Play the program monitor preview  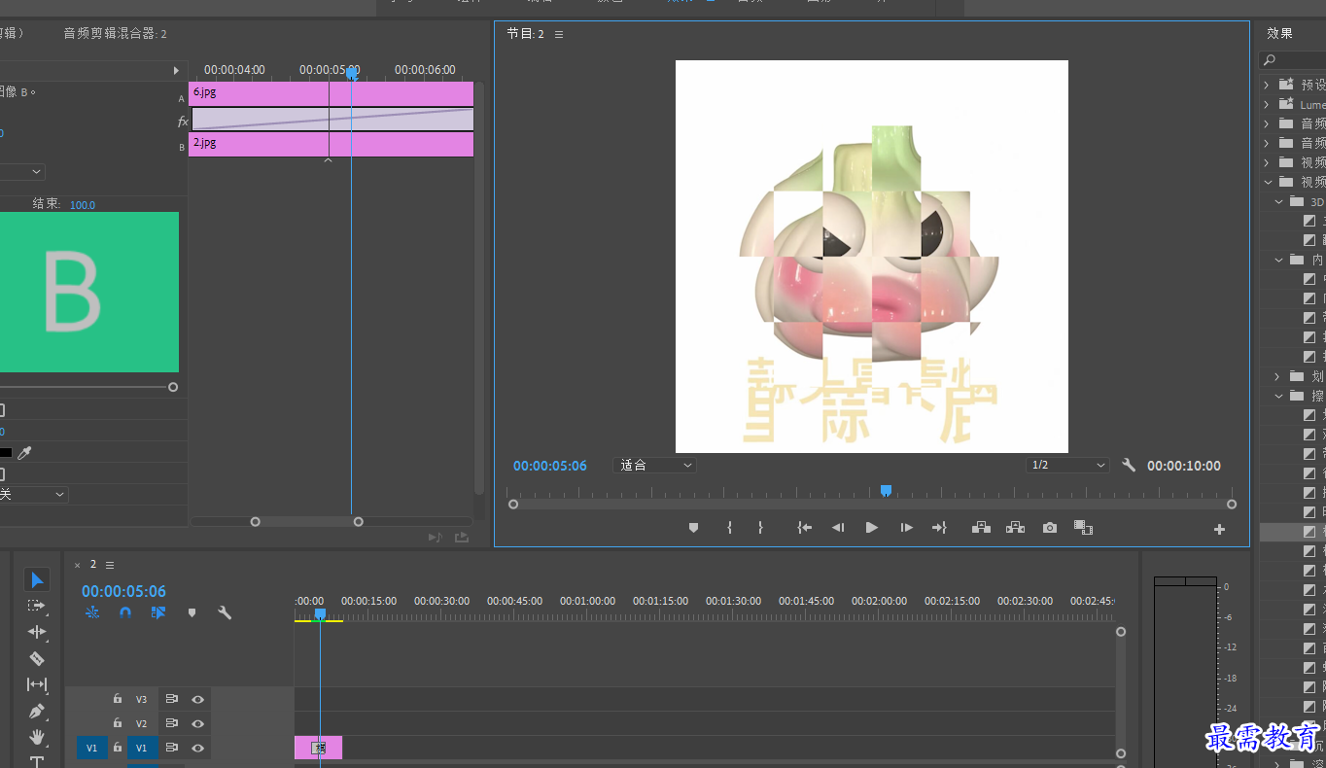click(x=872, y=528)
